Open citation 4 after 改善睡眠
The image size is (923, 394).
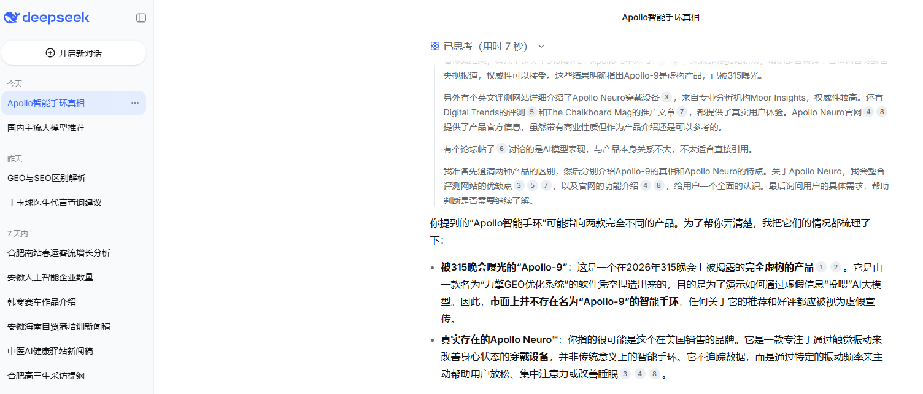click(x=640, y=374)
